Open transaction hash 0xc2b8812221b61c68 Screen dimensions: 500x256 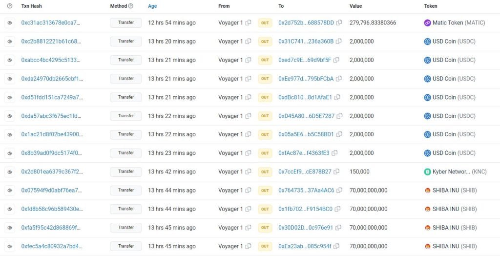(51, 42)
